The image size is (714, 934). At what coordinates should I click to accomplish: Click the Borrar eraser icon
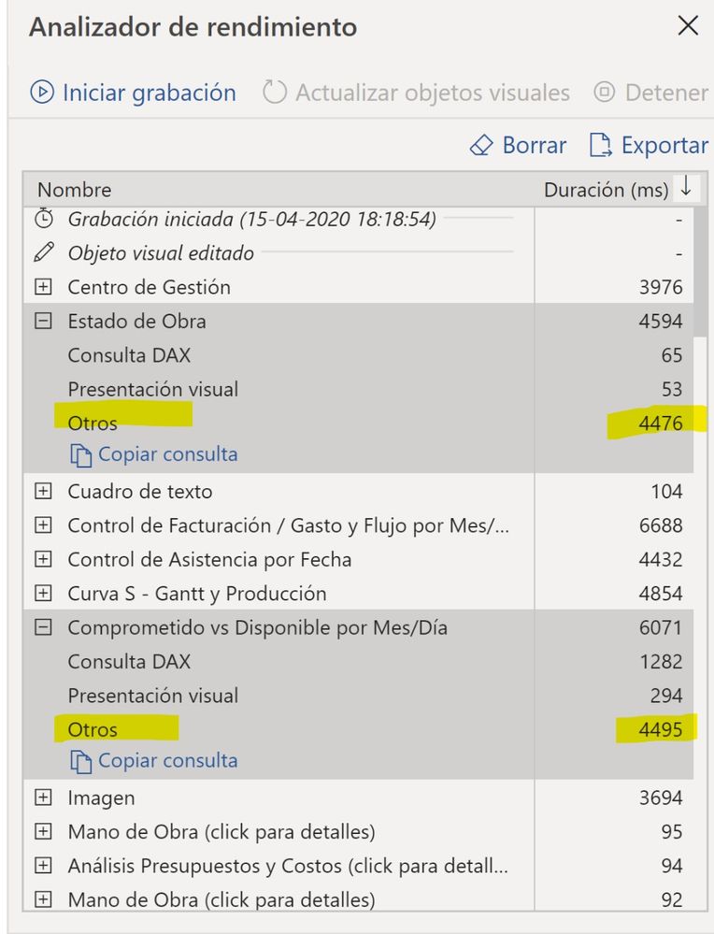coord(481,145)
